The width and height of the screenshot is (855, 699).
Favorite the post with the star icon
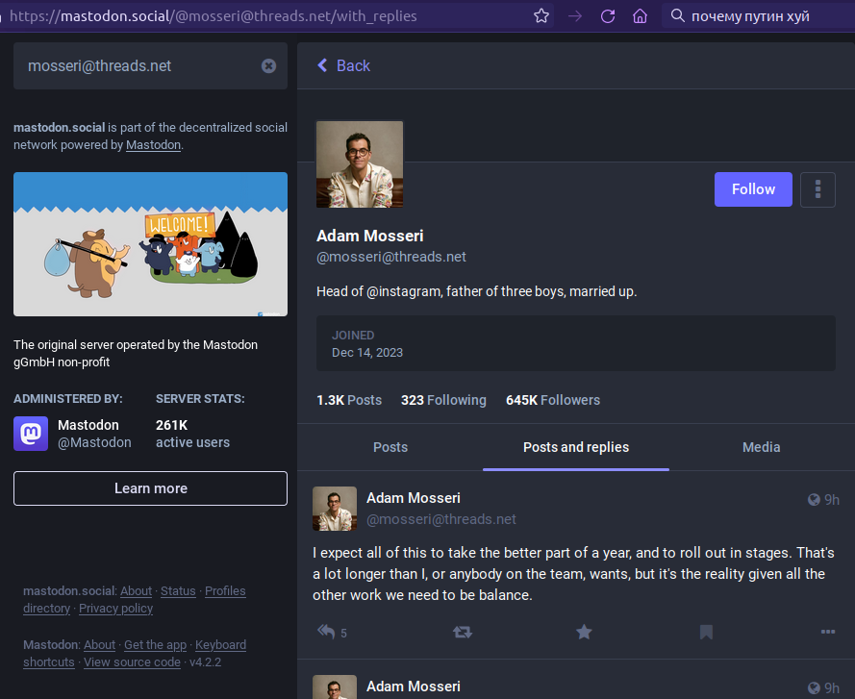(x=584, y=632)
